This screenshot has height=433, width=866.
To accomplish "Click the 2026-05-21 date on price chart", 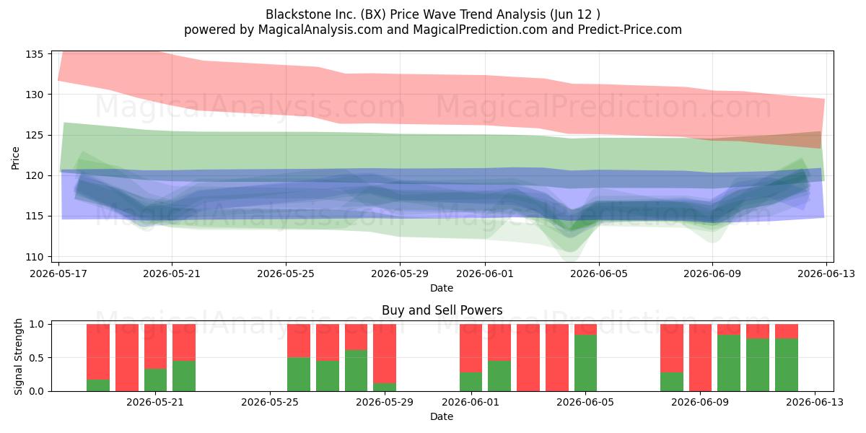I will [x=172, y=274].
